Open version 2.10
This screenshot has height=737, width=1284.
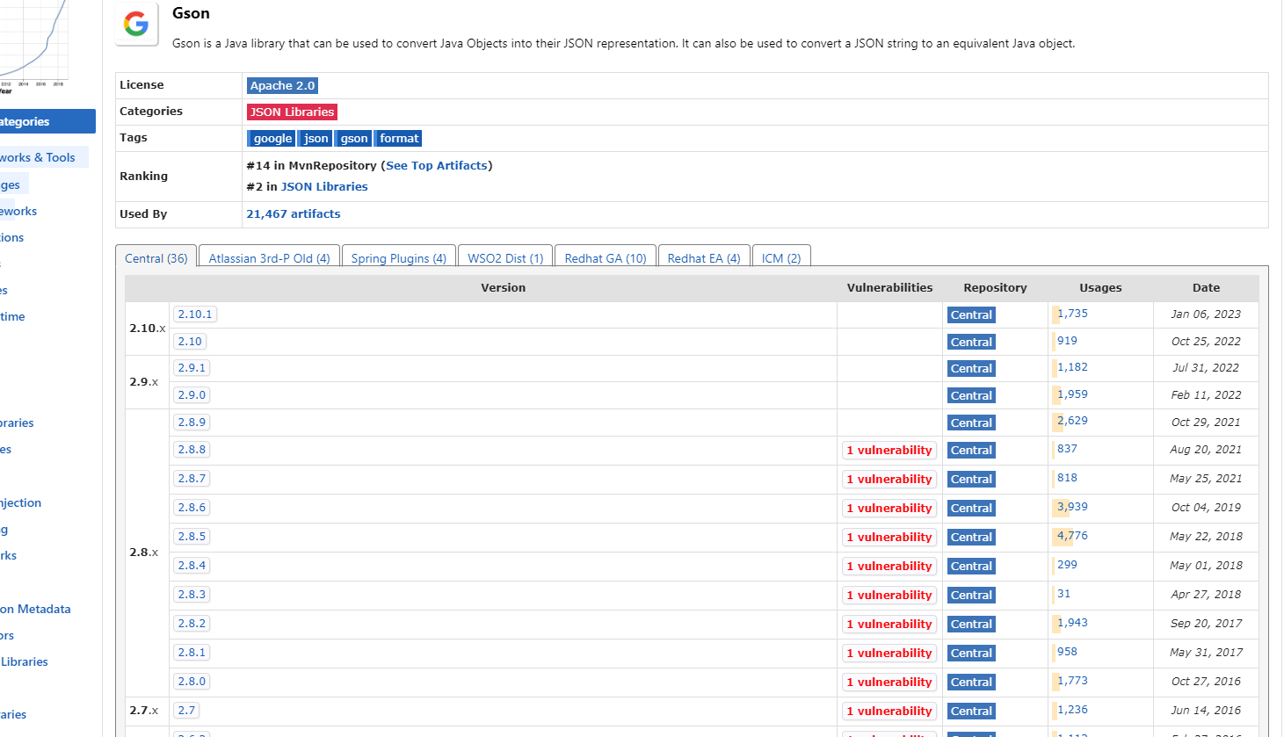(190, 342)
